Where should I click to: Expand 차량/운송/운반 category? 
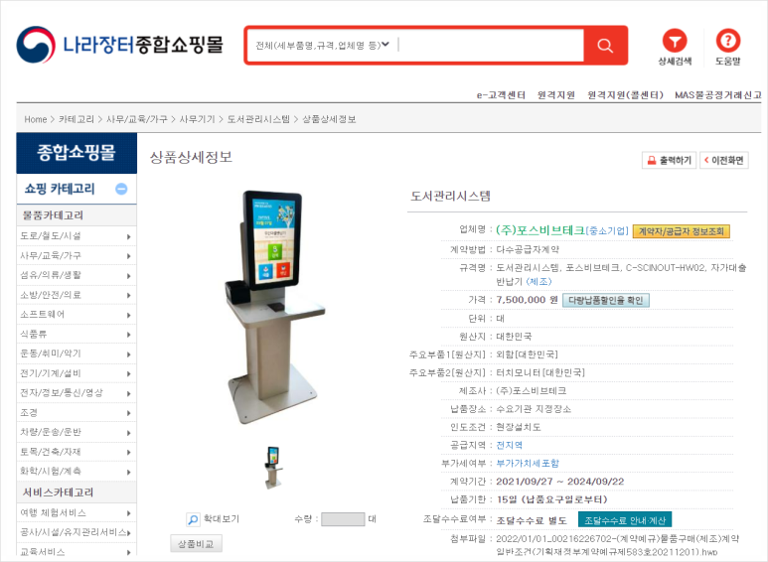click(x=77, y=432)
